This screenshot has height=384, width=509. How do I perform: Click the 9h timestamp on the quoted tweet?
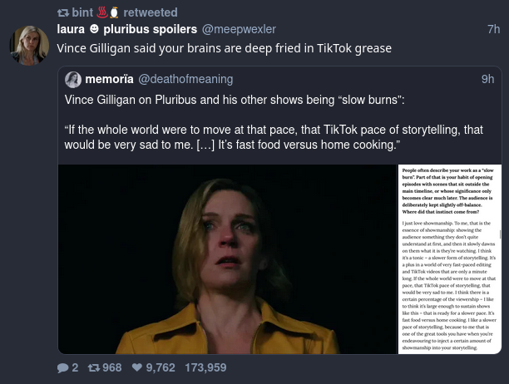[x=487, y=79]
